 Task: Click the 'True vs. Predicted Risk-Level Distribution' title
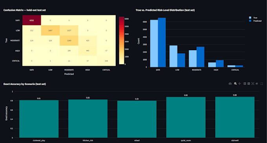click(165, 10)
